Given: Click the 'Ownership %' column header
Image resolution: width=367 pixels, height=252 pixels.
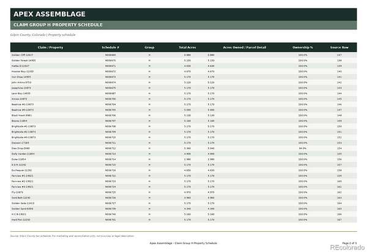Looking at the screenshot, I should [x=303, y=48].
